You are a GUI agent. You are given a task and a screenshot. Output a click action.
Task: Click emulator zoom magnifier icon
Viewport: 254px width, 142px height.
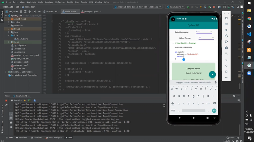(226, 54)
